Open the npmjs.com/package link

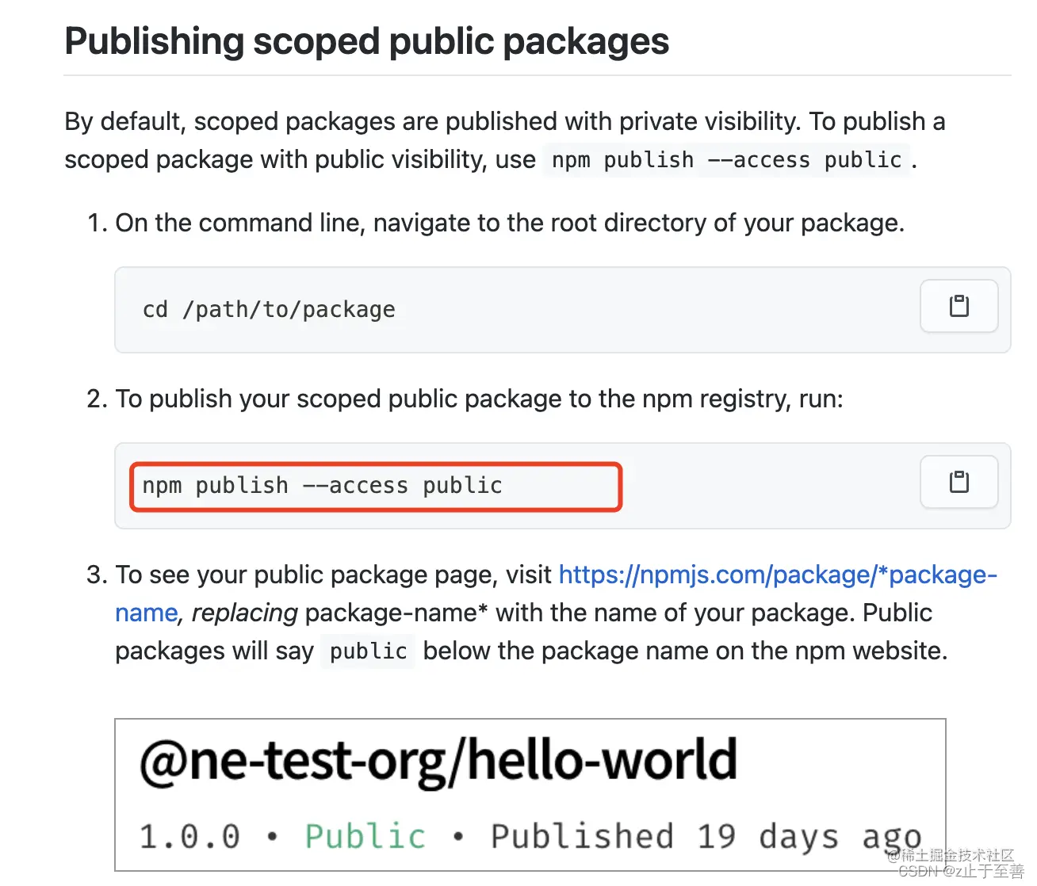click(x=778, y=575)
